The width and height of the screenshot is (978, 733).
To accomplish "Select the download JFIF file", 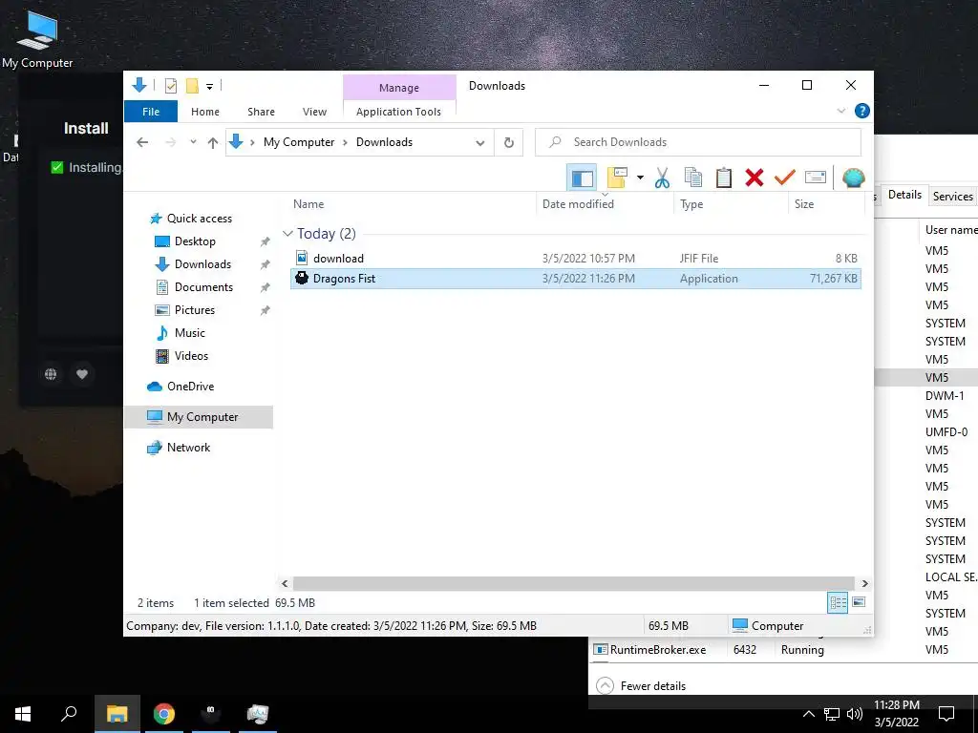I will coord(576,258).
